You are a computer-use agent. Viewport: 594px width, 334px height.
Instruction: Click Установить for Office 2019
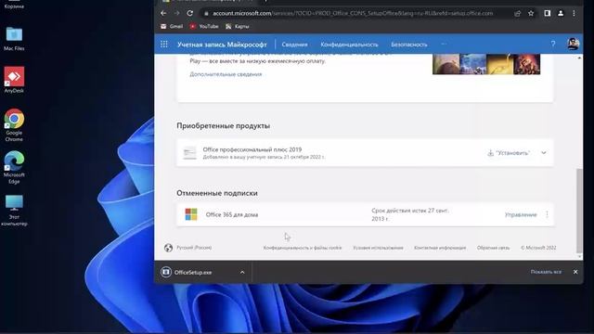click(x=509, y=153)
